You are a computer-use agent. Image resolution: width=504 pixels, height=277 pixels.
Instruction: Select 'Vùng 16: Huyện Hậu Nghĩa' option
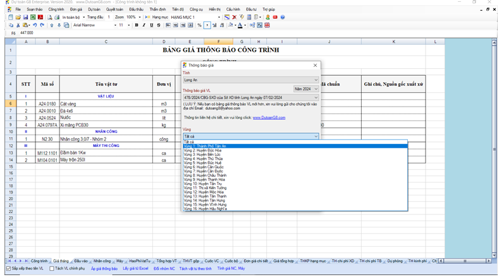295,209
